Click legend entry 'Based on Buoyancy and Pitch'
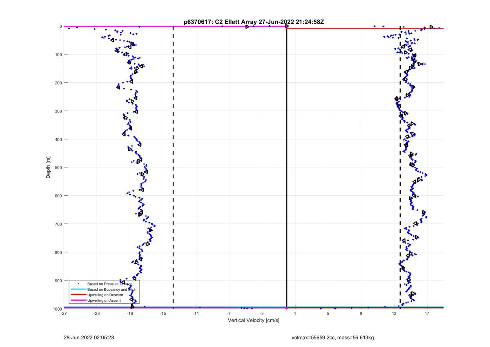490x347 pixels. tap(112, 289)
